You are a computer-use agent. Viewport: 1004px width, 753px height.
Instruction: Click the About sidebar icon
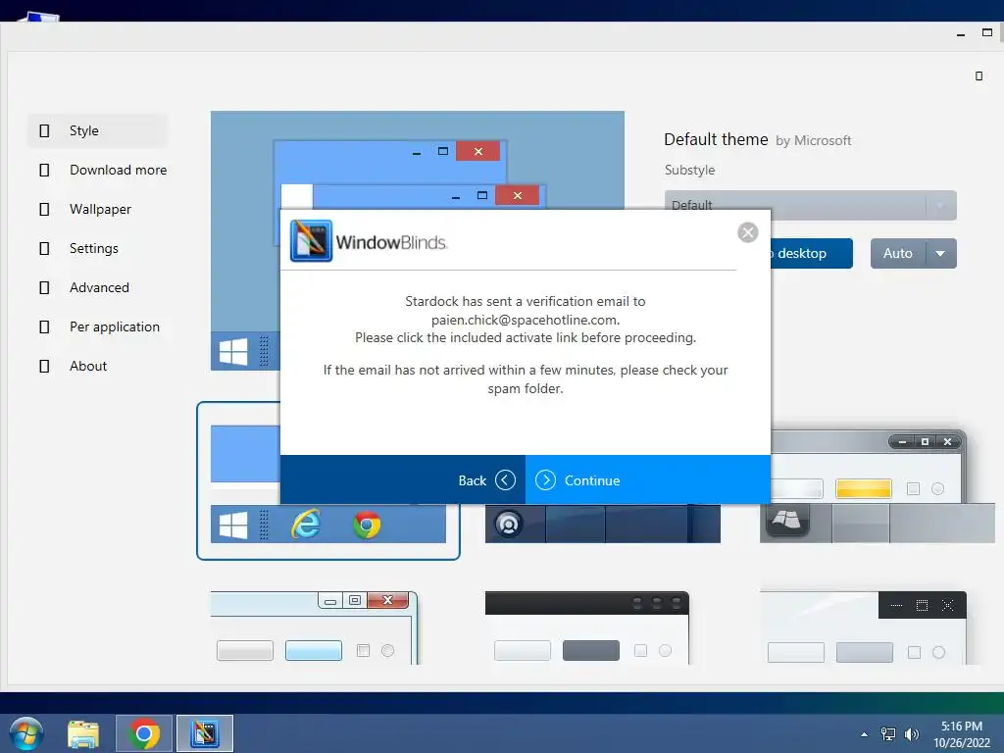(44, 367)
